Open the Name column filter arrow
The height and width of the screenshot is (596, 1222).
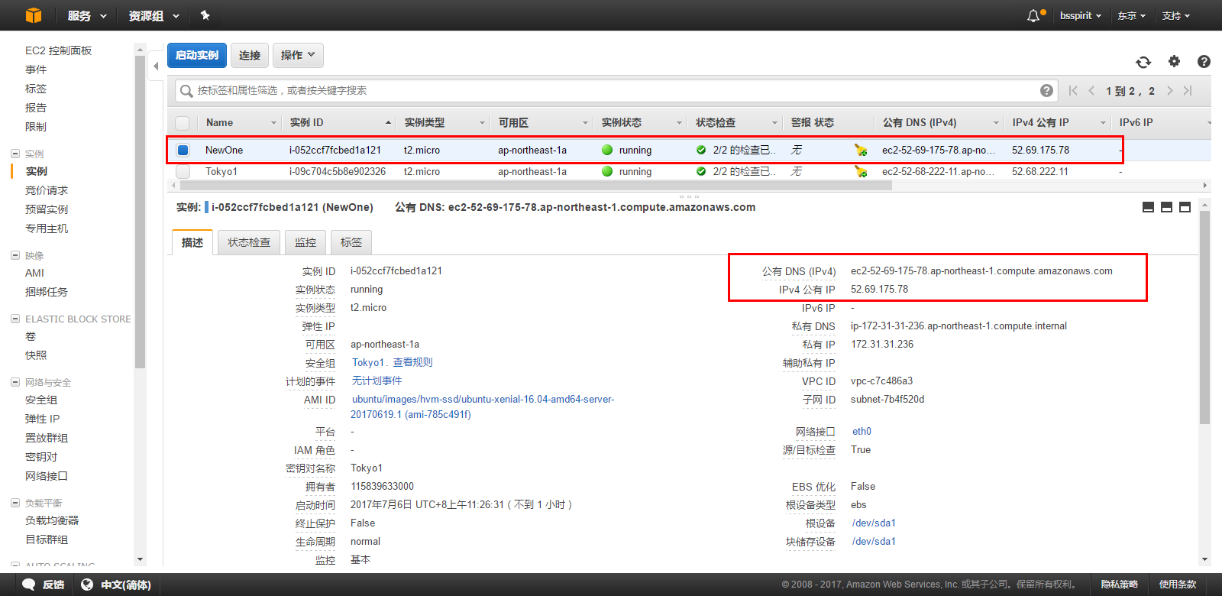click(273, 122)
